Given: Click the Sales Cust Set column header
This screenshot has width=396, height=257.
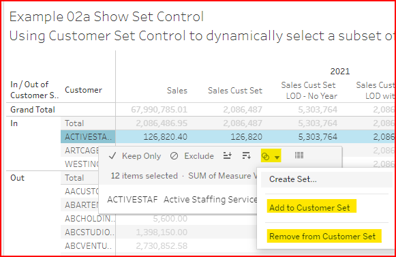Looking at the screenshot, I should click(x=235, y=91).
